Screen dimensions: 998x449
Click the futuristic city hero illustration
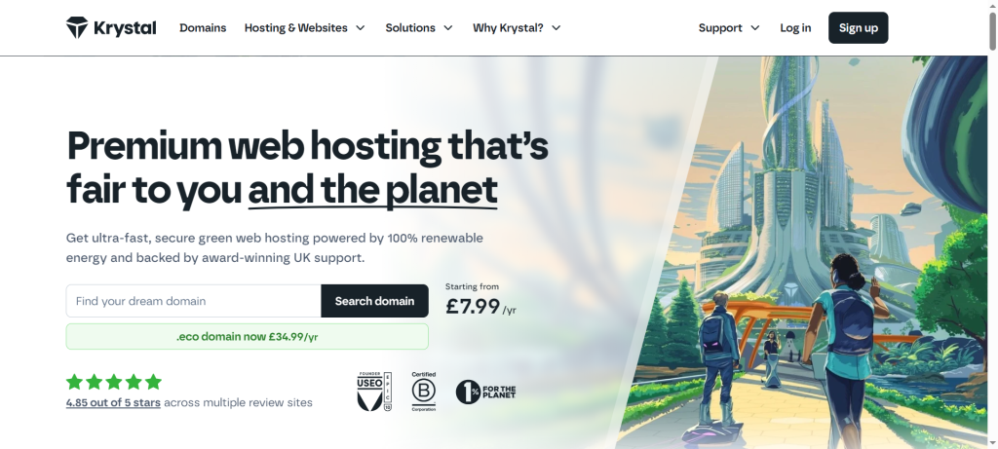[x=802, y=252]
